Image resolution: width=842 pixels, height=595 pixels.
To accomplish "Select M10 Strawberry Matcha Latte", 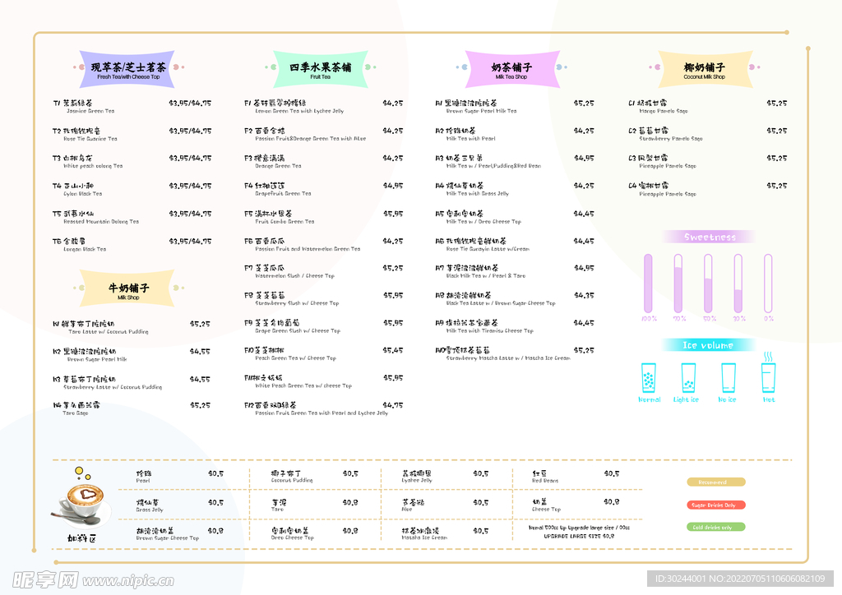I will (515, 353).
